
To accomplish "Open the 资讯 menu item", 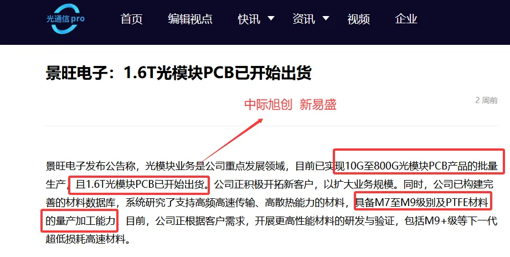I will [x=304, y=19].
